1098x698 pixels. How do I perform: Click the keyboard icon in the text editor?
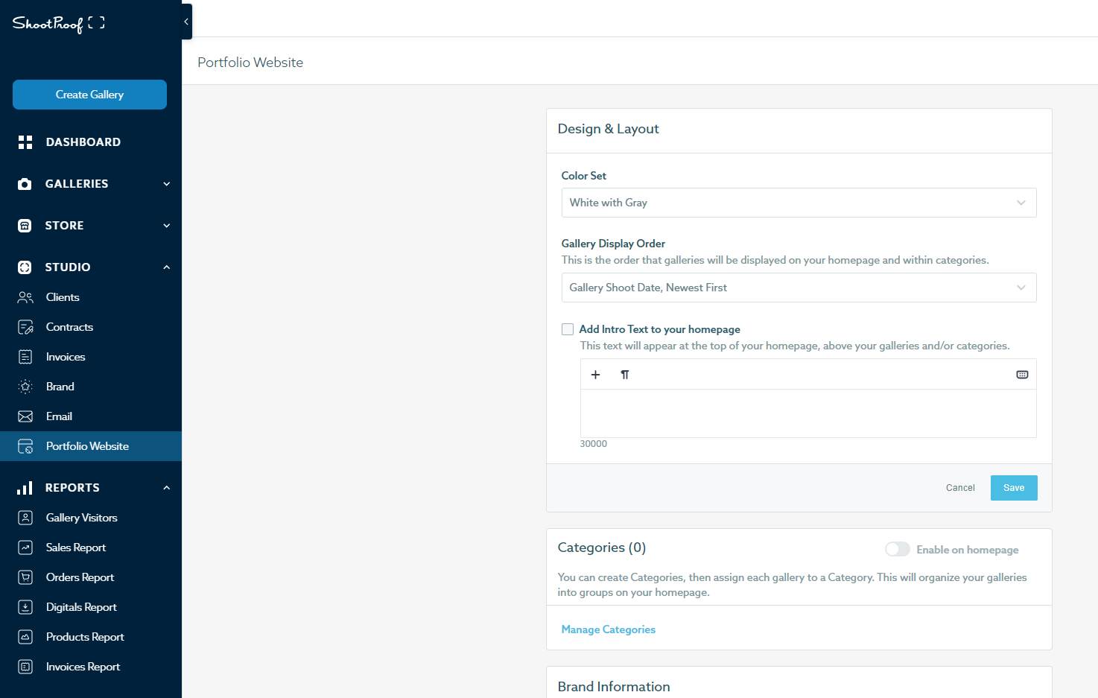[1021, 375]
